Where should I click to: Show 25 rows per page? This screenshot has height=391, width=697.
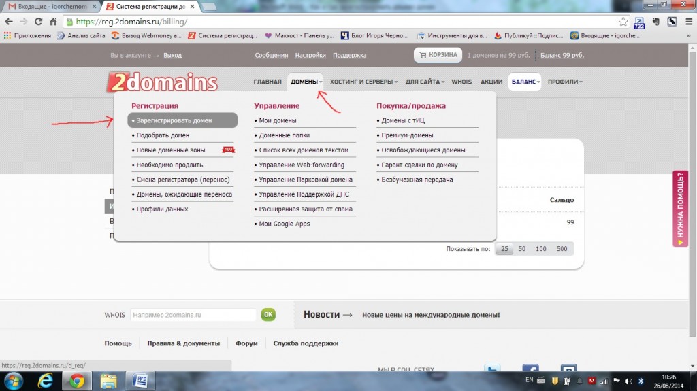point(504,249)
